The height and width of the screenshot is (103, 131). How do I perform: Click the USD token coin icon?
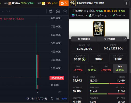pyautogui.click(x=43, y=3)
